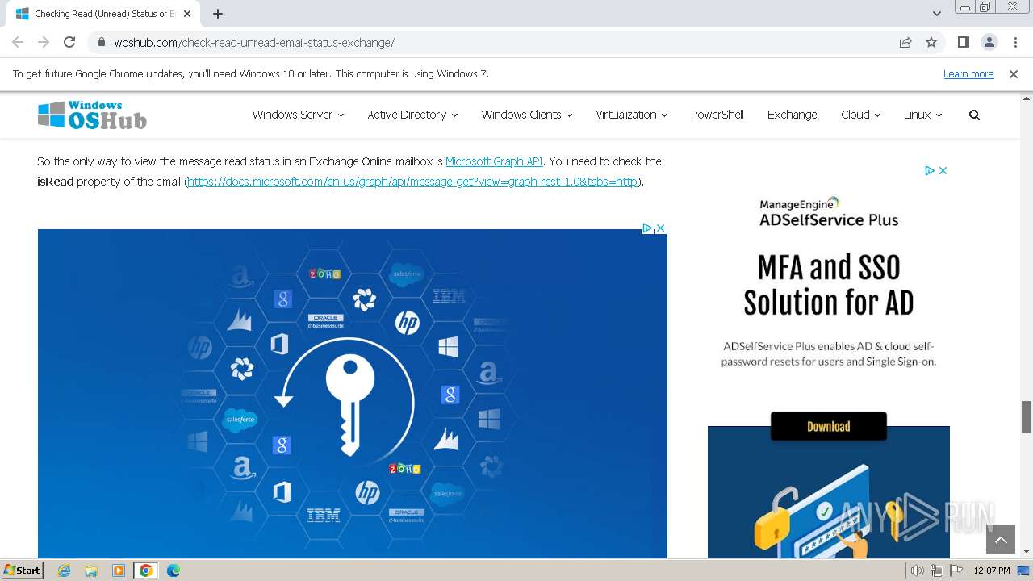
Task: Open Windows Media Player from taskbar
Action: (119, 571)
